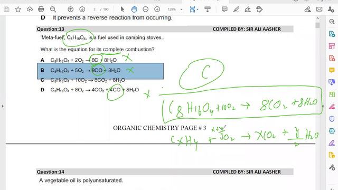Bookmark the file with the star icon
Viewport: 338px width, 190px height.
(x=18, y=9)
